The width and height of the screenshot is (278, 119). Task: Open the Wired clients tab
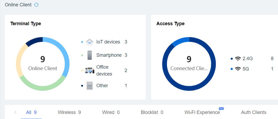point(111,112)
